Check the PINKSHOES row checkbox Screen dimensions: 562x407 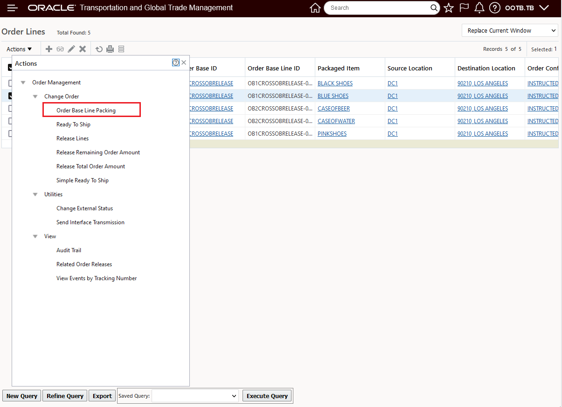click(x=10, y=134)
